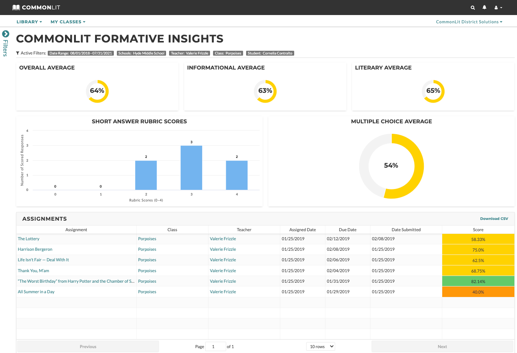Sort table by Score column header
Viewport: 517px width, 353px height.
478,230
